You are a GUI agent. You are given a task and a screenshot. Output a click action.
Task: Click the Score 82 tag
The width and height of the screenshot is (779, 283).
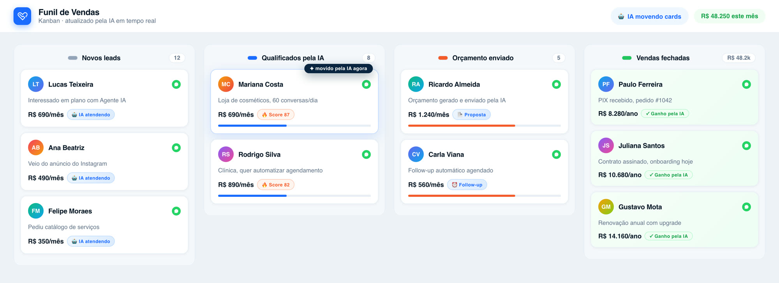(276, 185)
